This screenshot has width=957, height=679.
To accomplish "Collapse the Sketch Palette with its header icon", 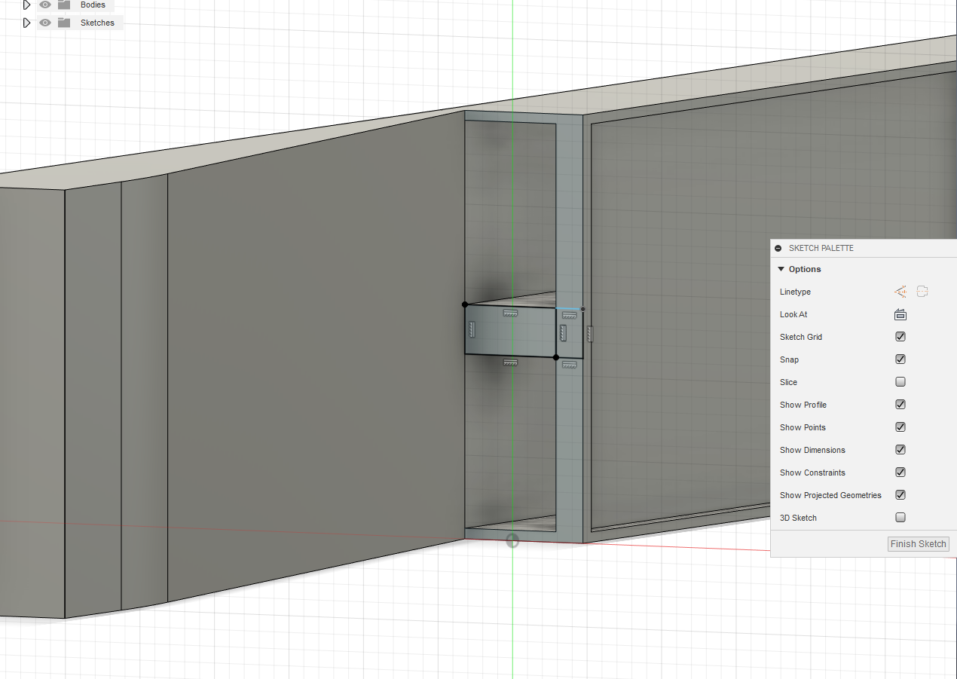I will (778, 248).
